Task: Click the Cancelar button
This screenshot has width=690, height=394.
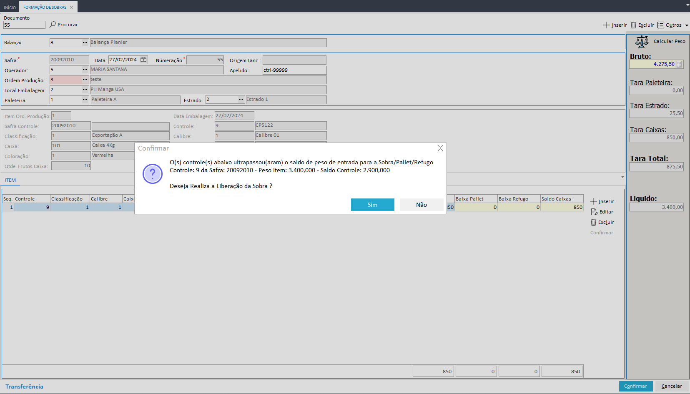Action: pyautogui.click(x=672, y=386)
